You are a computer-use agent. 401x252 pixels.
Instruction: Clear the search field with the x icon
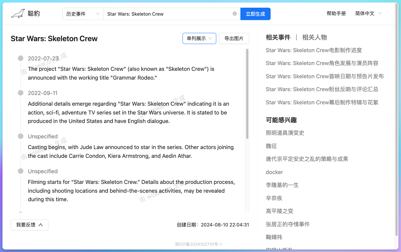pos(235,14)
